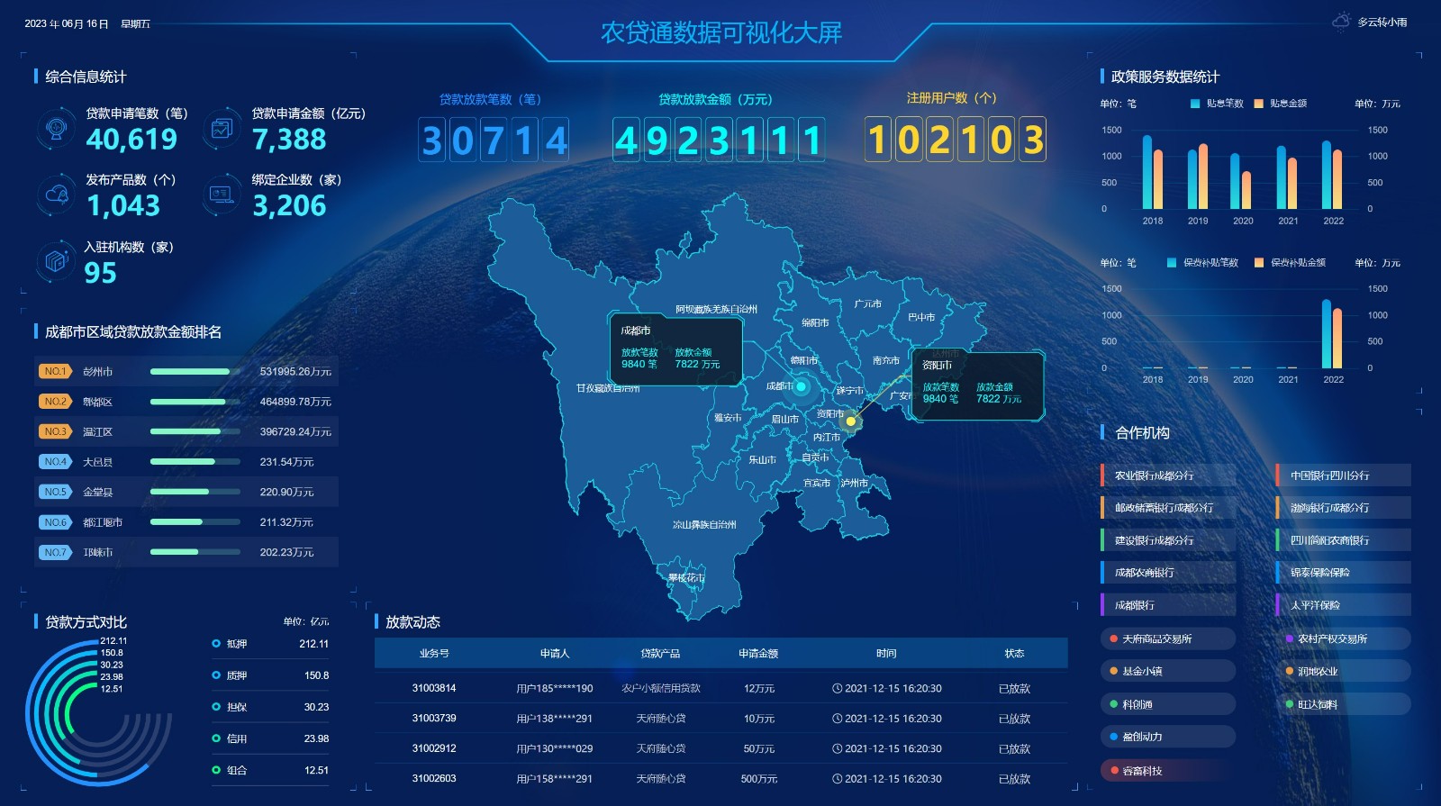This screenshot has height=806, width=1441.
Task: Click the weather icon beside 多云转小雨
Action: tap(1342, 22)
